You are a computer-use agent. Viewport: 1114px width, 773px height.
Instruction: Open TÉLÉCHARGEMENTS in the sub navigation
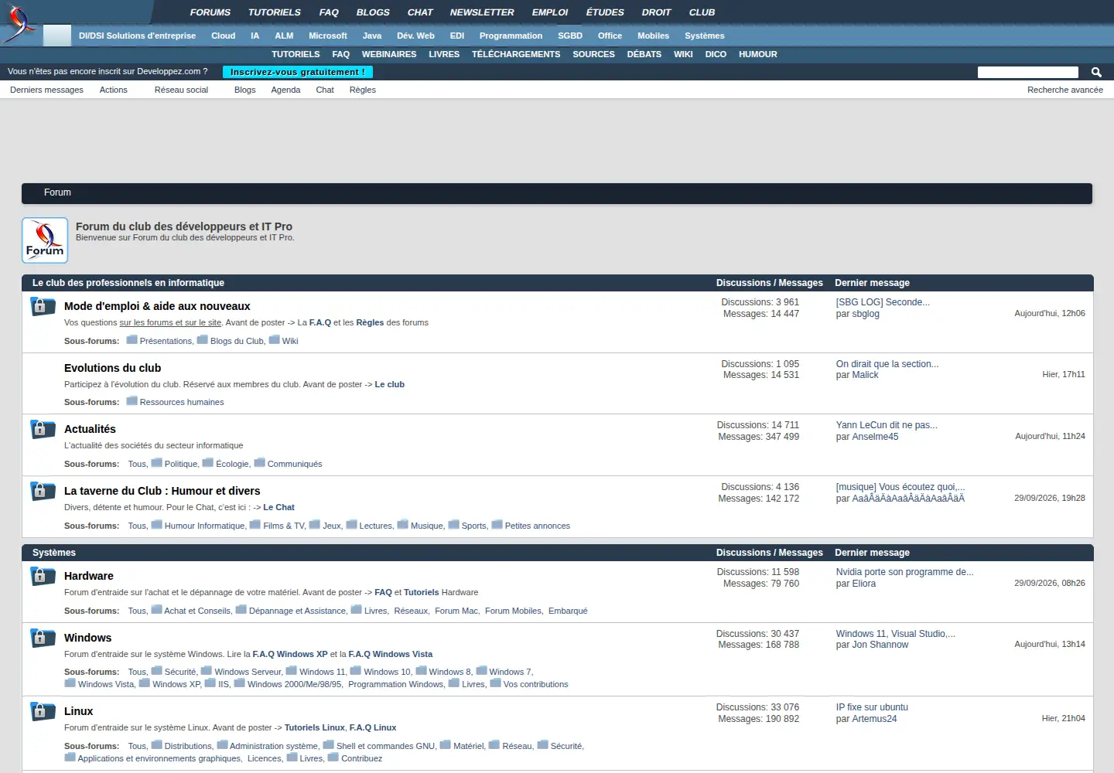[x=516, y=54]
